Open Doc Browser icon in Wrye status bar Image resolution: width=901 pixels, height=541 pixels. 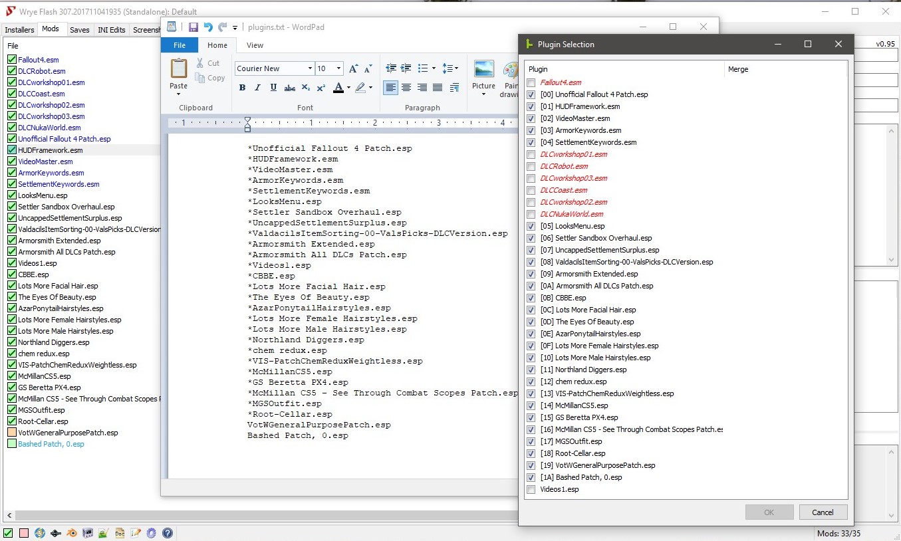[120, 533]
